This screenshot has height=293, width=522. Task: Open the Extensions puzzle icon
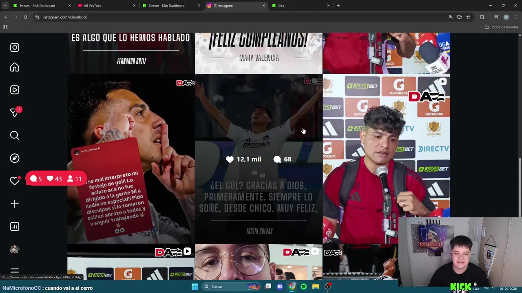coord(482,17)
